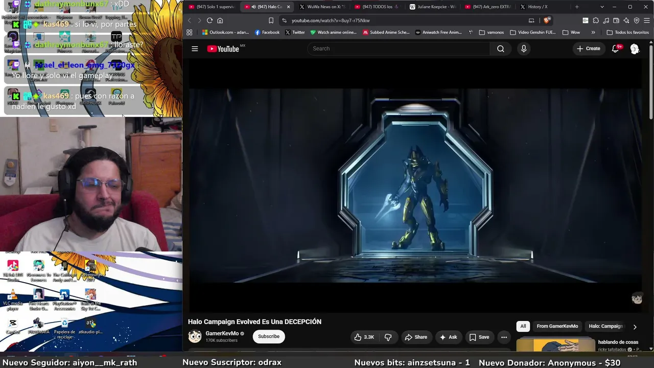Screen dimensions: 654x368
Task: Go forward in browser history
Action: (x=199, y=20)
